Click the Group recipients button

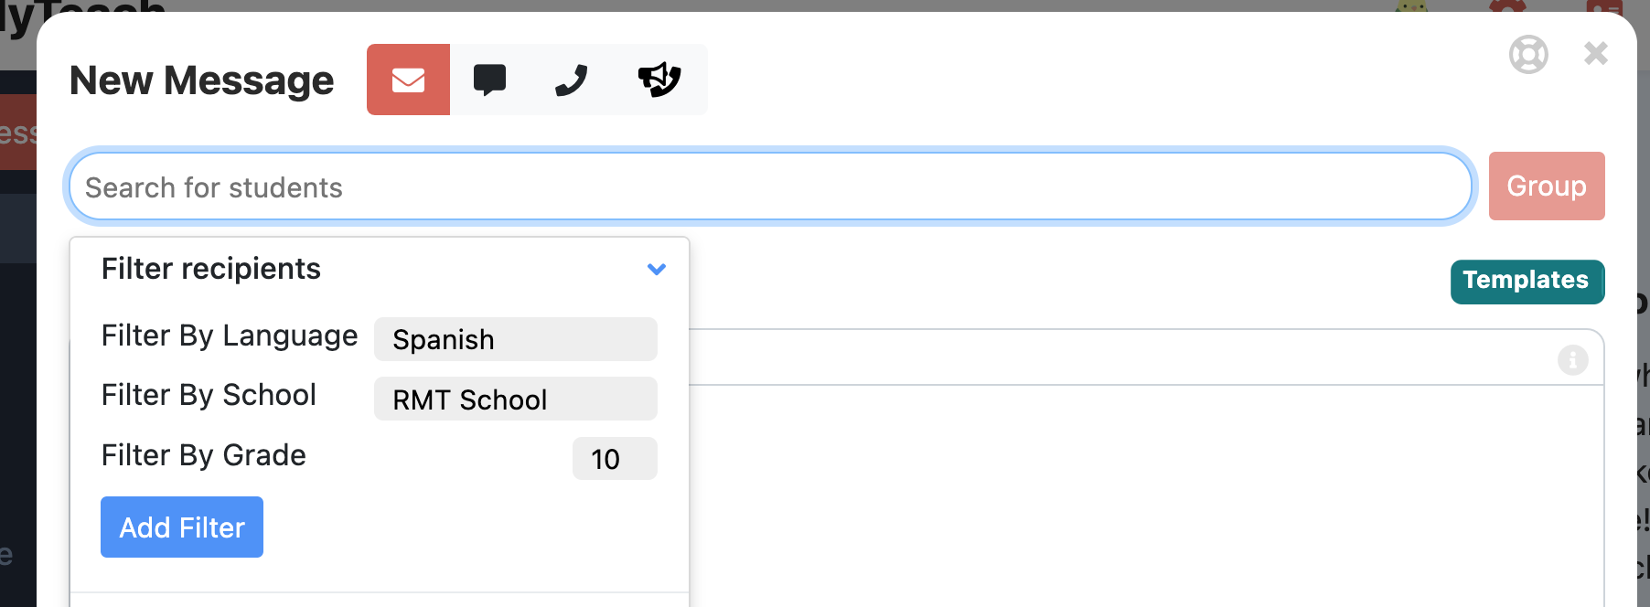coord(1546,186)
